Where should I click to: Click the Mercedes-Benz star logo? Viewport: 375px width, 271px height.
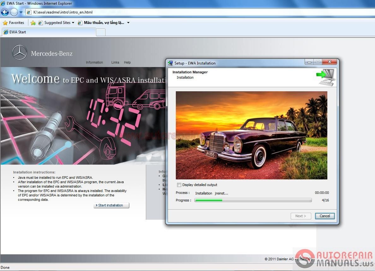tap(20, 52)
